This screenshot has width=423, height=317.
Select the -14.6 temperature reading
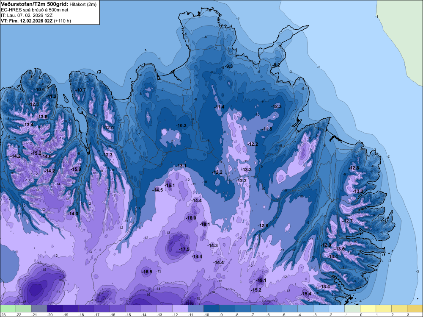(46, 156)
